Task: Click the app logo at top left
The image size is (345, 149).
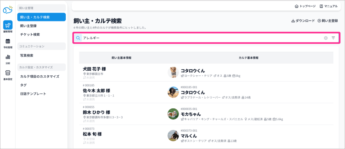Action: (7, 9)
